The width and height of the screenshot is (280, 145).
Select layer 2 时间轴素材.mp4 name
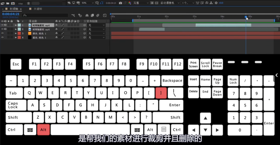pyautogui.click(x=41, y=30)
